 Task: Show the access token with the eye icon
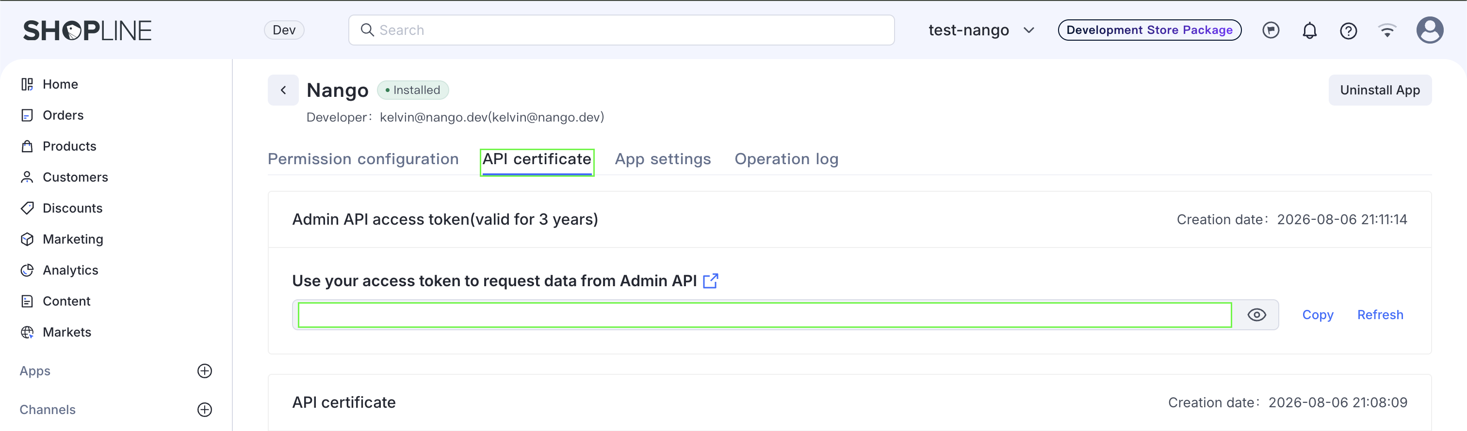1256,314
